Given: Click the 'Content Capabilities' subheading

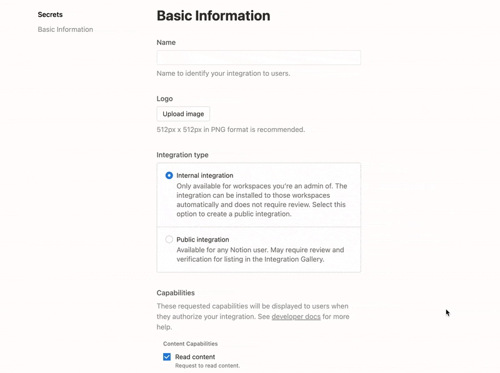Looking at the screenshot, I should click(191, 344).
